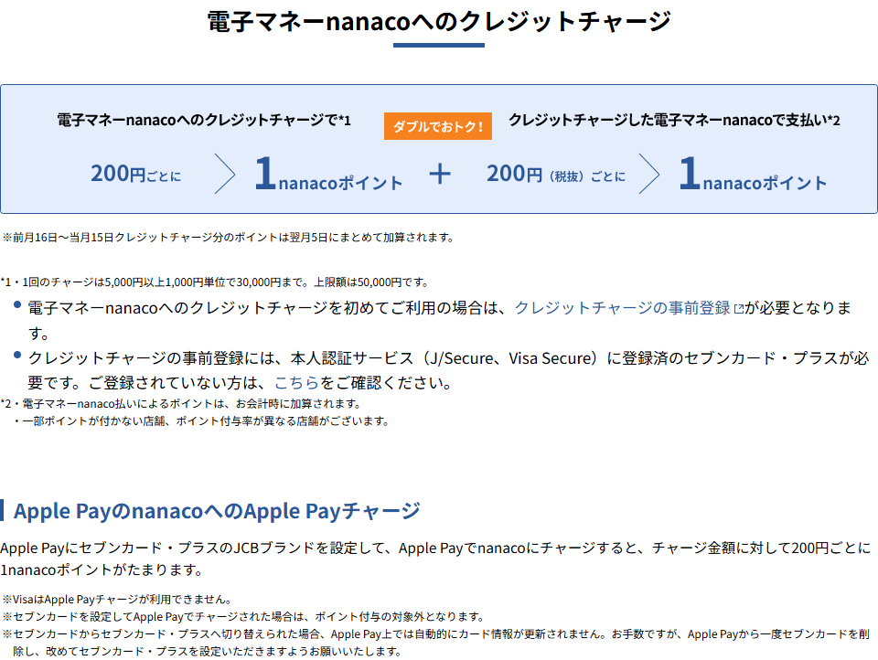
Task: Click footnote *1 about 5,000円以上 charge limits
Action: click(214, 282)
